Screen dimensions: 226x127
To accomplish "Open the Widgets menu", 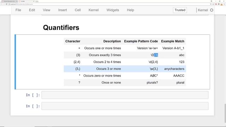I will click(x=113, y=10).
